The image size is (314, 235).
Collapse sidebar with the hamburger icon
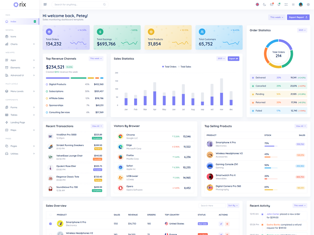pos(45,4)
